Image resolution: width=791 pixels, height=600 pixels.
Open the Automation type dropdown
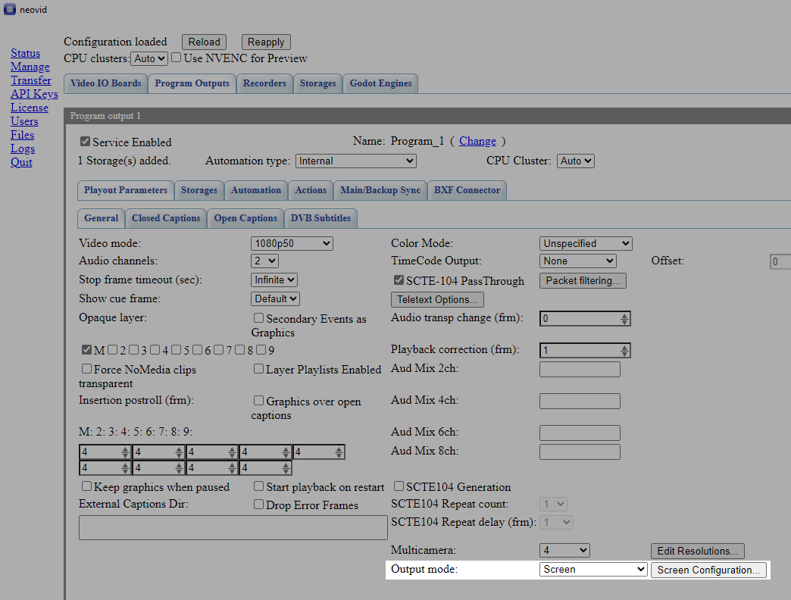coord(355,161)
